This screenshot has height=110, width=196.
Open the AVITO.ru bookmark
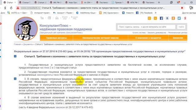[x=17, y=13]
